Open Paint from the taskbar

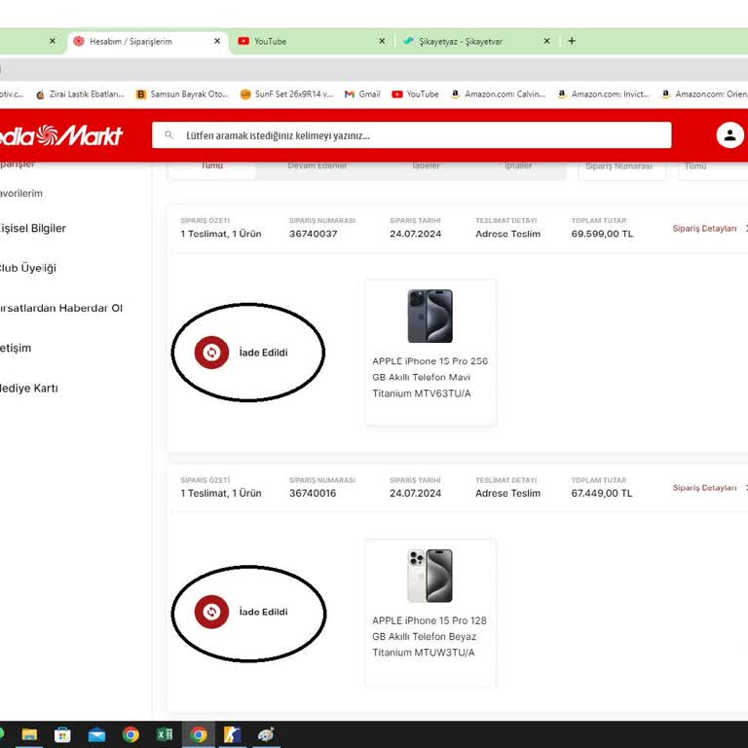266,734
